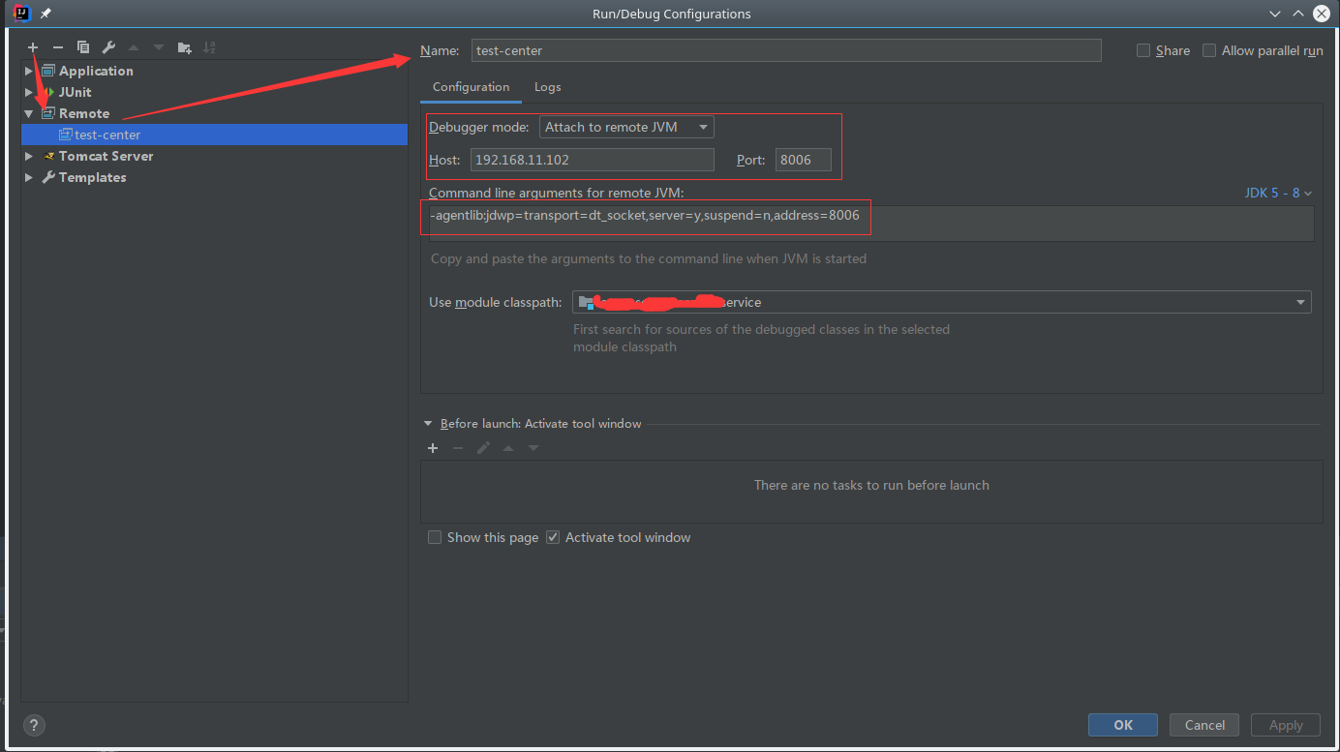
Task: Click the create new folder icon
Action: (x=184, y=47)
